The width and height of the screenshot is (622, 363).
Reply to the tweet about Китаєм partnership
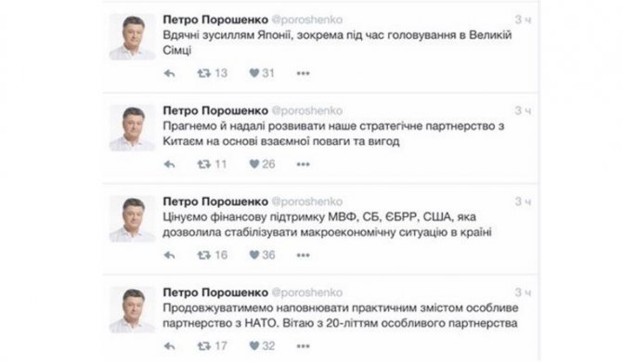point(169,164)
